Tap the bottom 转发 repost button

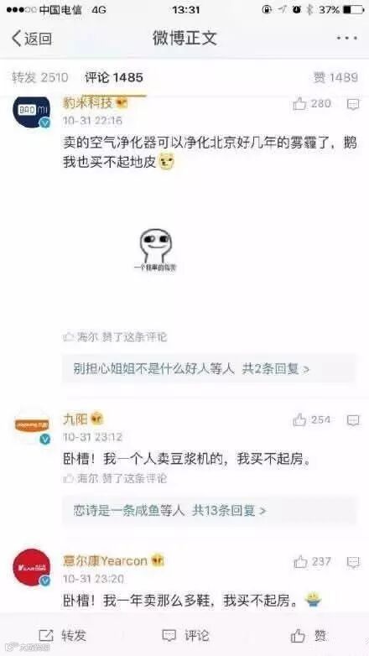(x=62, y=636)
